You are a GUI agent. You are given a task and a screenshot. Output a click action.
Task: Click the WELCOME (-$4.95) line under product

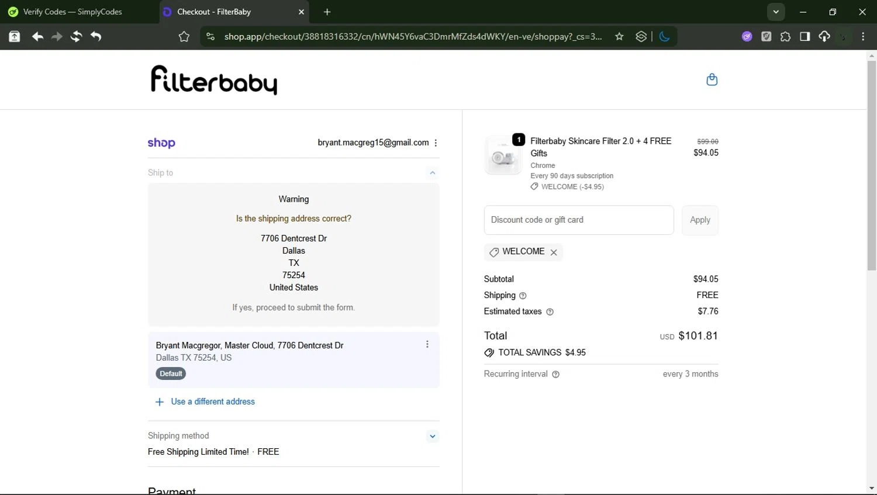pos(567,187)
